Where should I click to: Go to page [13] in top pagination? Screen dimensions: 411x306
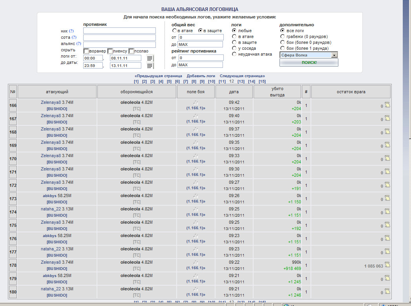[241, 81]
